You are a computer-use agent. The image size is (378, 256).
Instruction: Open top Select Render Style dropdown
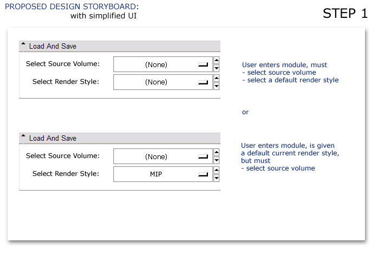[162, 82]
